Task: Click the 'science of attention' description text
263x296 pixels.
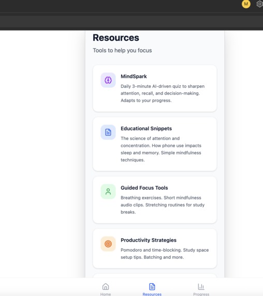Action: (x=161, y=149)
